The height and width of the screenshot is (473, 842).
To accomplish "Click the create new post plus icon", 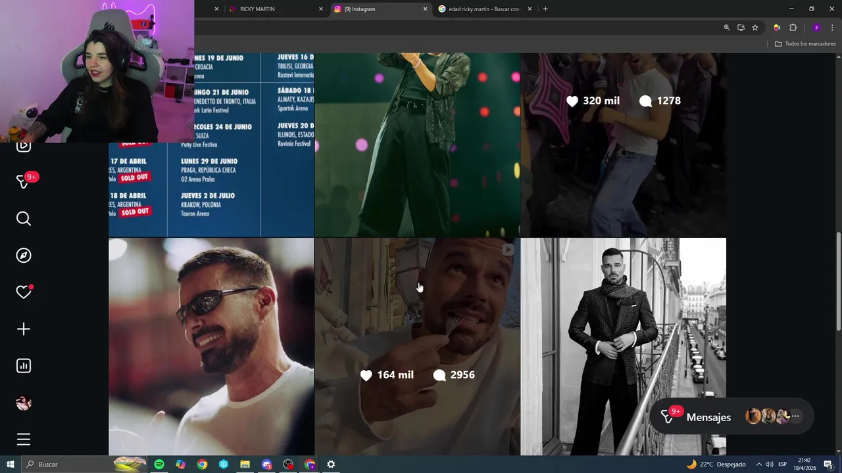I will pos(24,329).
